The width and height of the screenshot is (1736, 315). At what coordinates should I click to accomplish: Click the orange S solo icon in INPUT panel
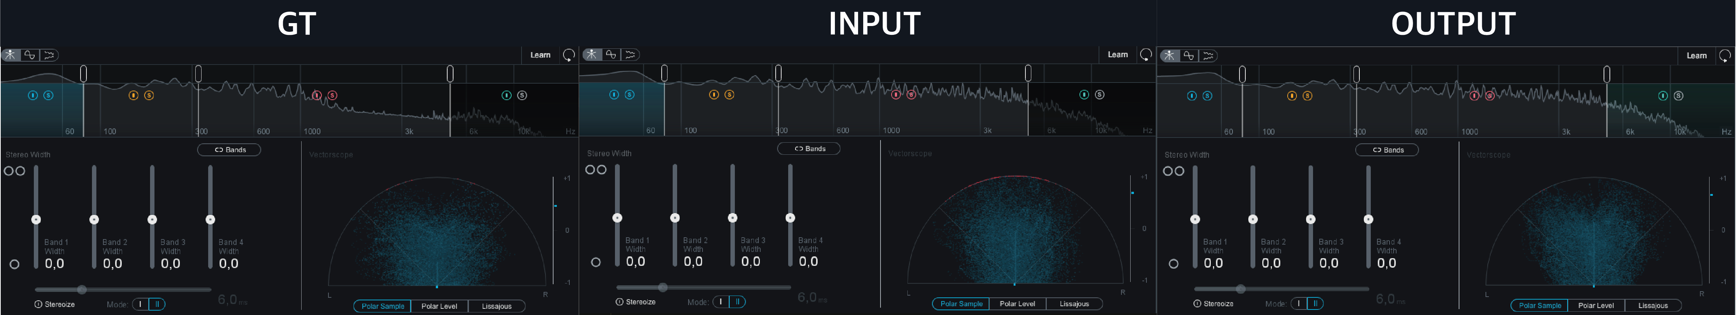[x=729, y=95]
